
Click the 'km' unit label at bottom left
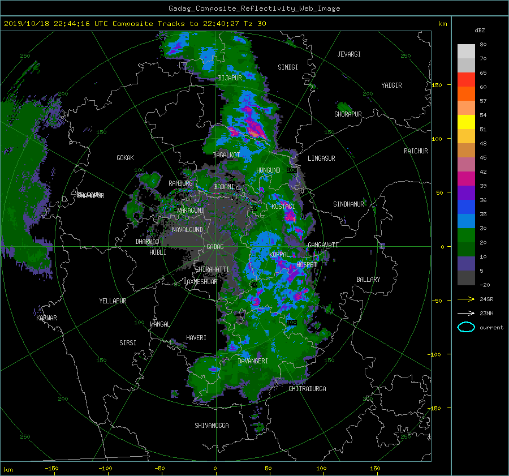8,470
